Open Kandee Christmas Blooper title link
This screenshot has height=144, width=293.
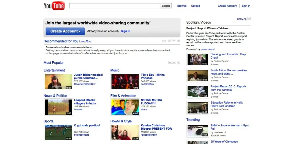pyautogui.click(x=156, y=127)
